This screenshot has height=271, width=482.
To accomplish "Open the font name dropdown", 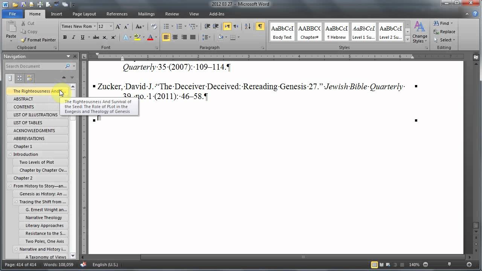I will (95, 26).
